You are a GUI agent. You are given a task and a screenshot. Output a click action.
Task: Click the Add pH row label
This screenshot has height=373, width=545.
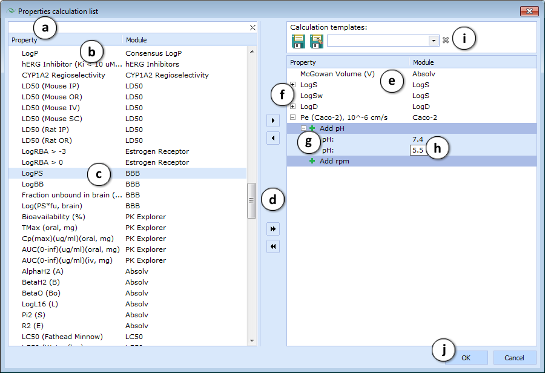pyautogui.click(x=332, y=128)
